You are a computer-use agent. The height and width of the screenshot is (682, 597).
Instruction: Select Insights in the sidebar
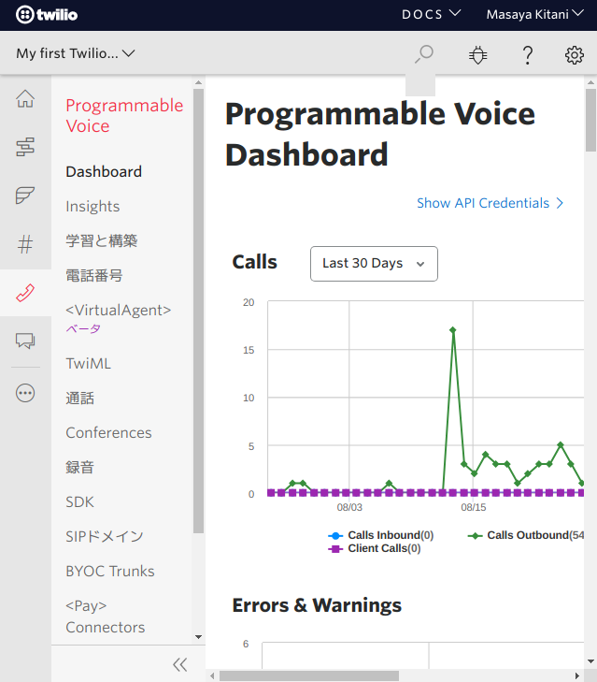(x=92, y=206)
